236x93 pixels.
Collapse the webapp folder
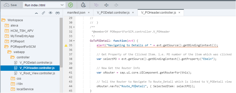[x=10, y=52]
